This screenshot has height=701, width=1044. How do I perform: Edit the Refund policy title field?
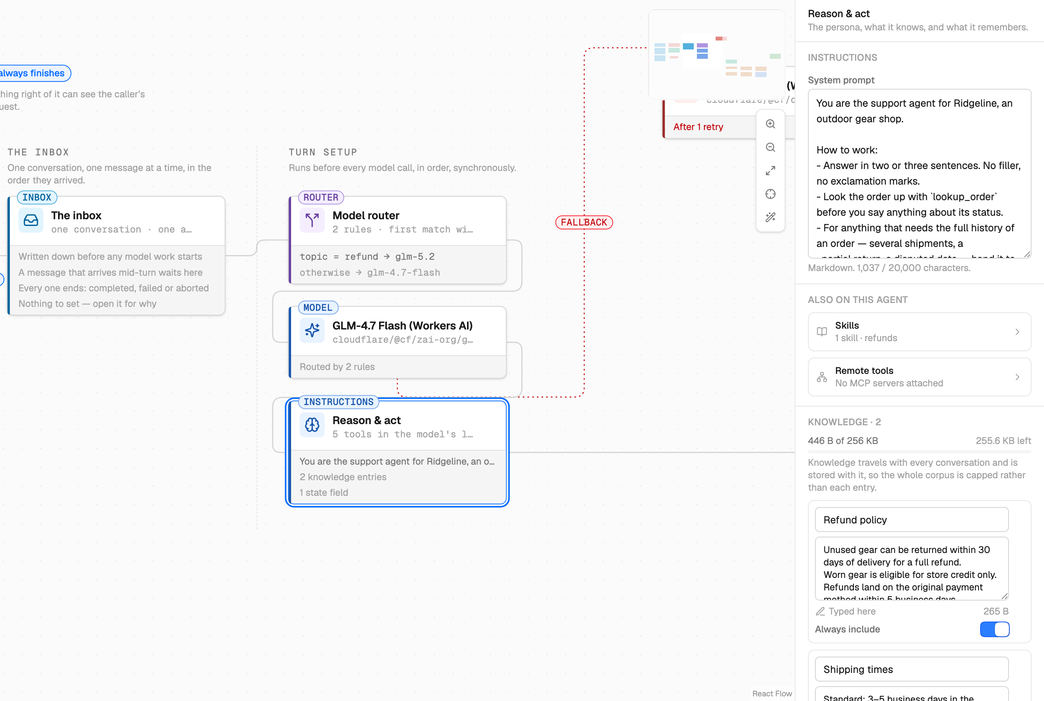point(912,520)
